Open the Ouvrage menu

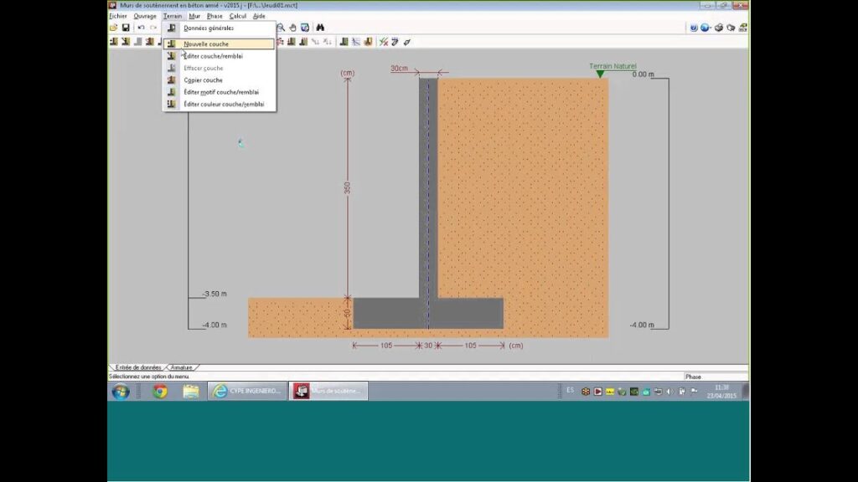[145, 16]
